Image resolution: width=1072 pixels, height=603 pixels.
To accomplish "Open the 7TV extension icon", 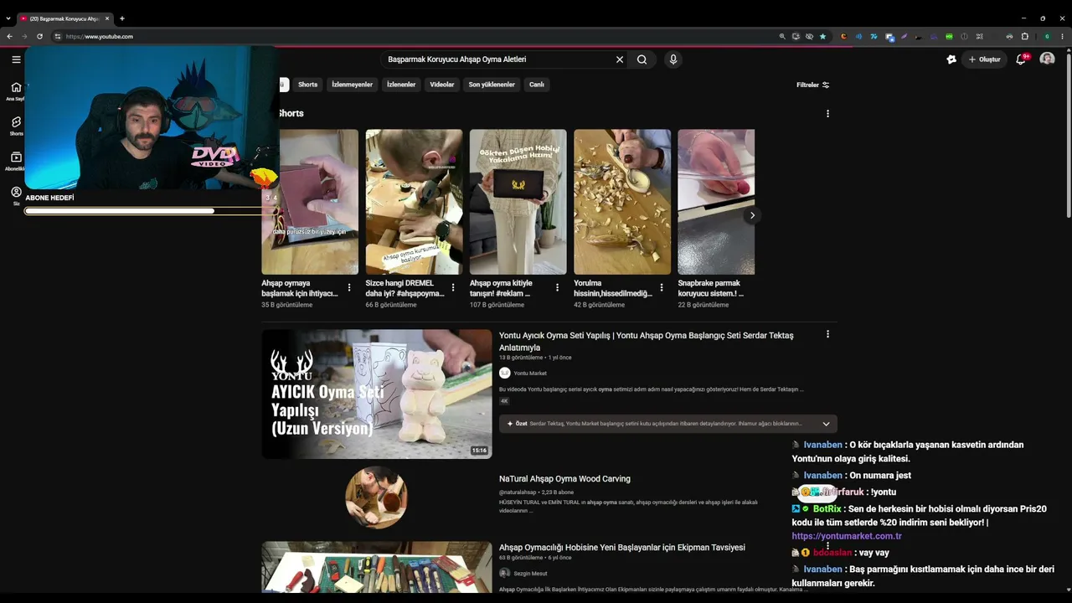I will (874, 37).
